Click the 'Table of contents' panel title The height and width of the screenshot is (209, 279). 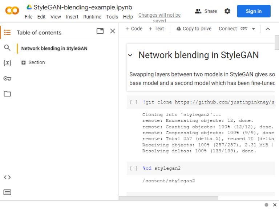(x=39, y=33)
